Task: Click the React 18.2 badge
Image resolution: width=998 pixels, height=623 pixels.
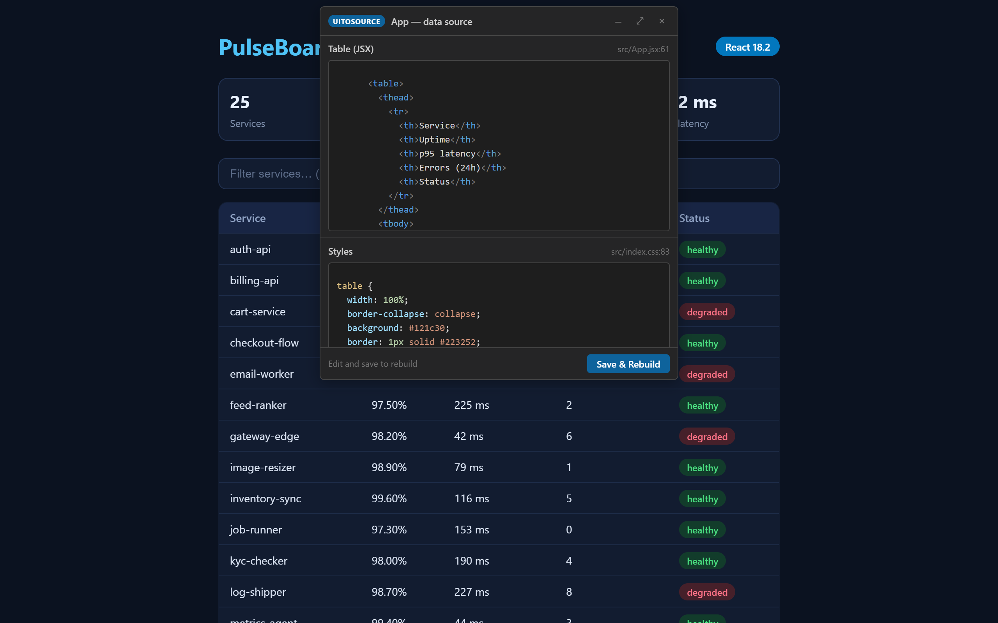Action: [747, 47]
